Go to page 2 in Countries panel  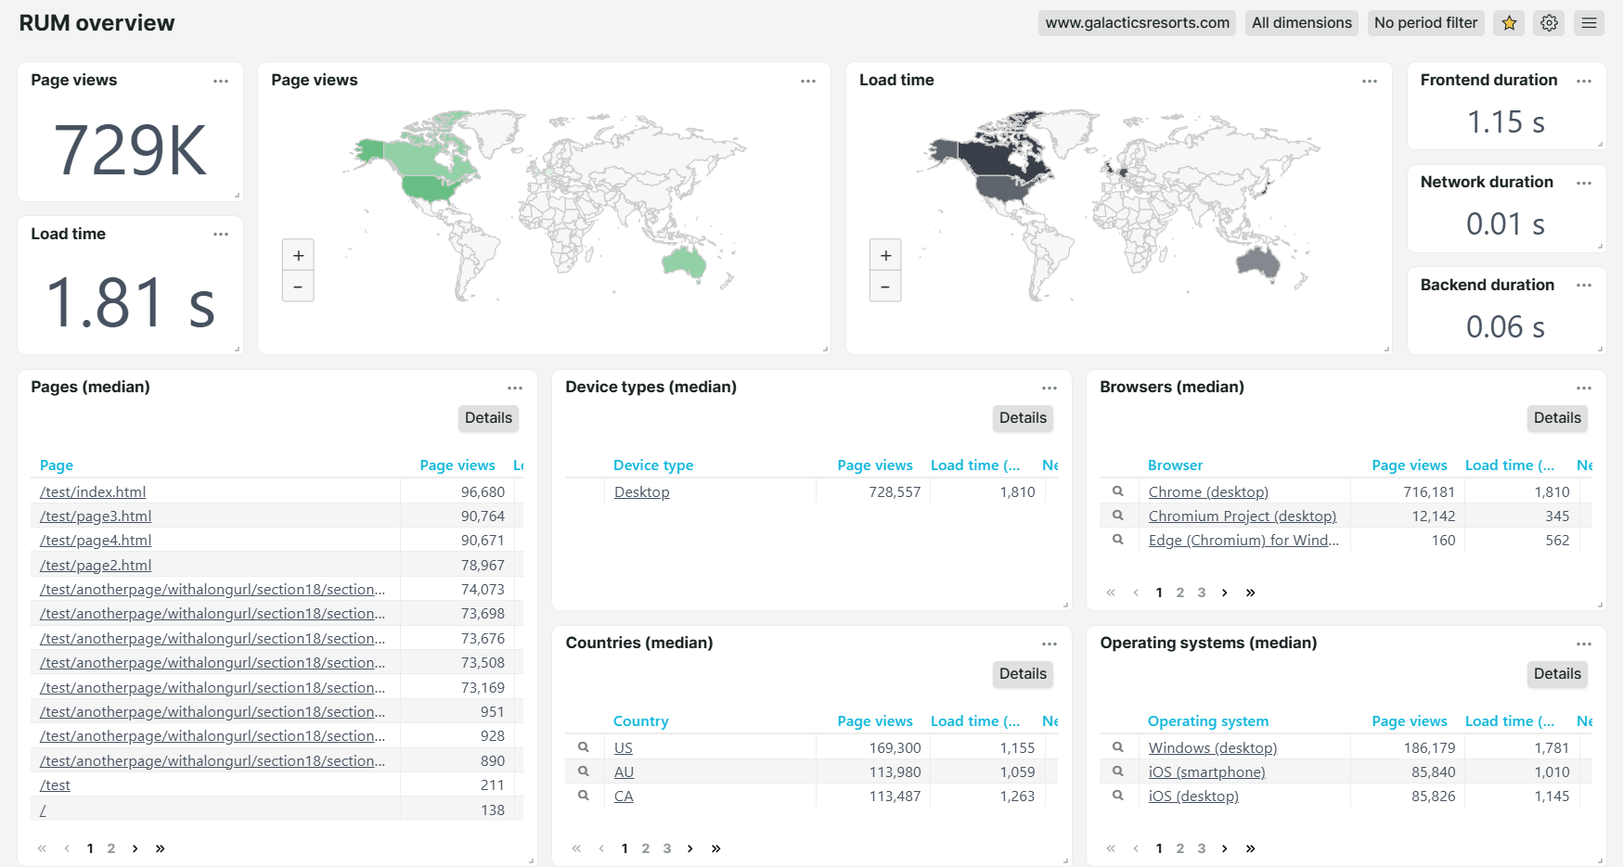646,848
